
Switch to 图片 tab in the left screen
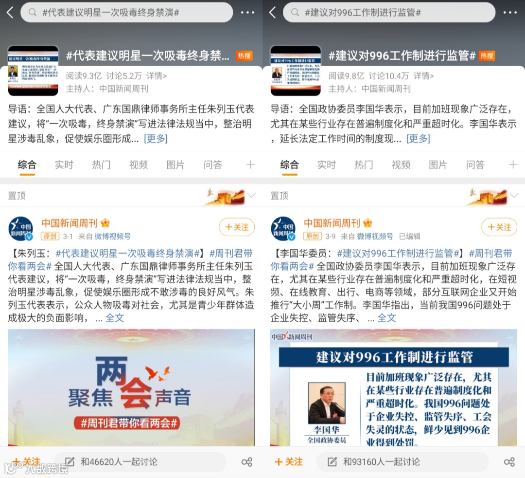[x=175, y=165]
